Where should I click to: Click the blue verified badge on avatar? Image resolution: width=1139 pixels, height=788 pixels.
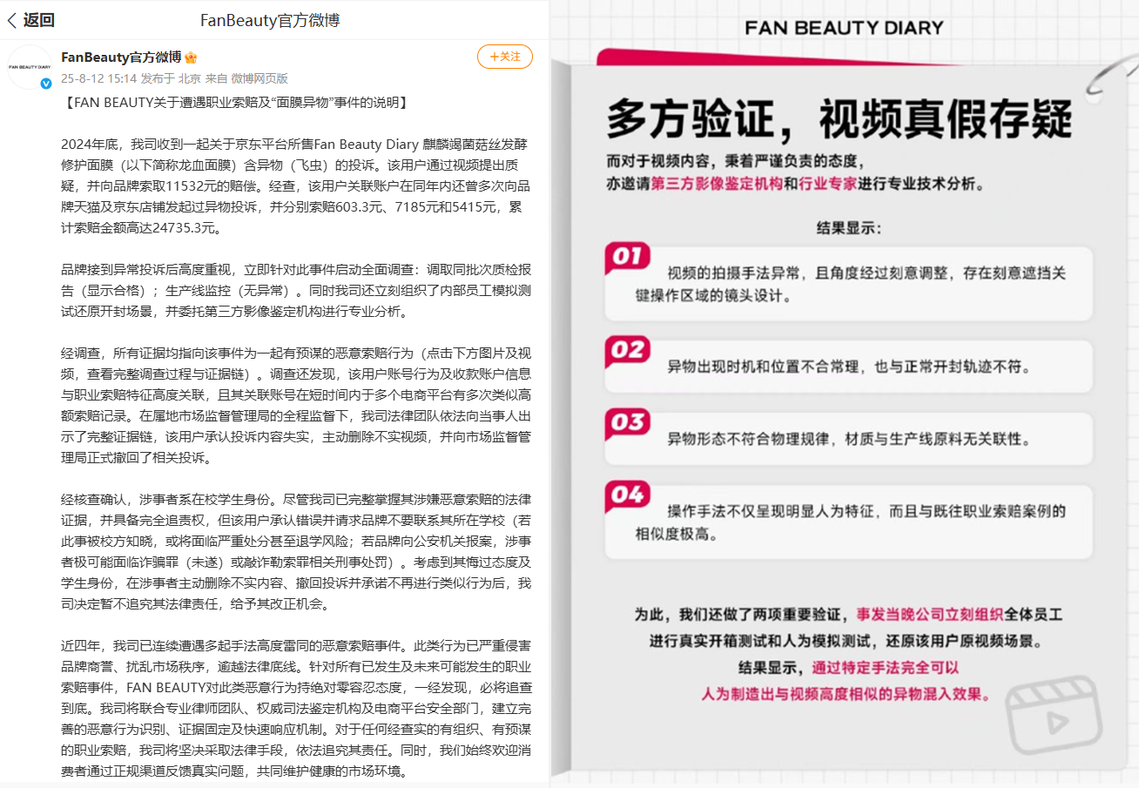(x=46, y=83)
